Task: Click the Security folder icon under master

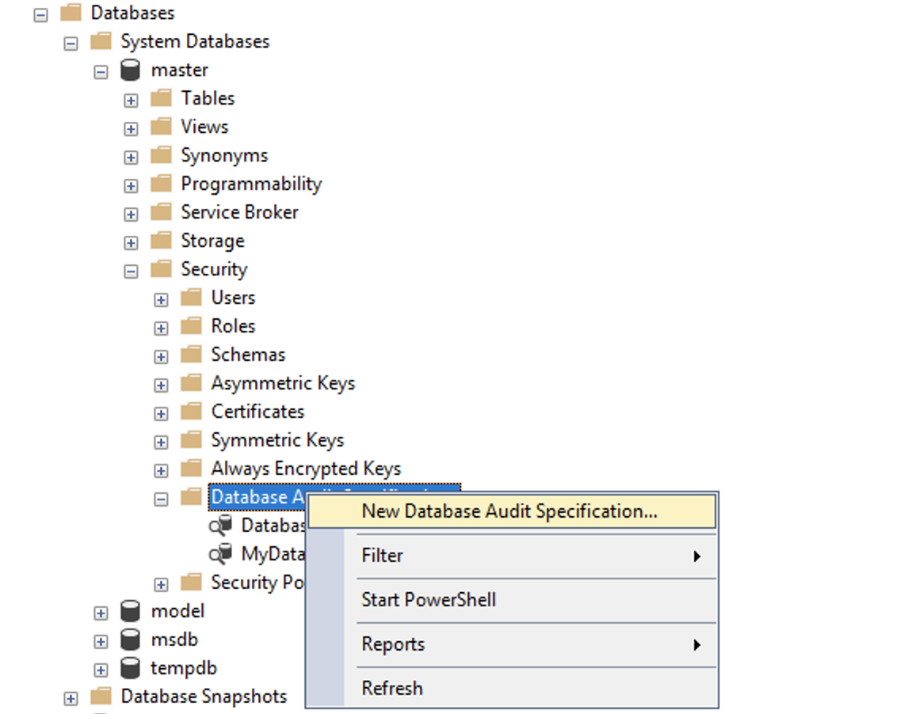Action: click(160, 269)
